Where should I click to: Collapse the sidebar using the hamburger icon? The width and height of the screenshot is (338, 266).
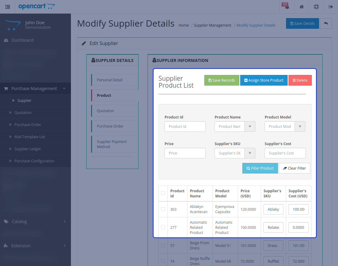point(8,6)
